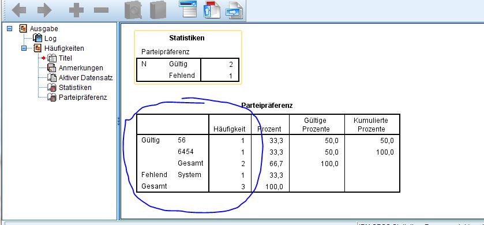Click the plus expand toolbar icon
The width and height of the screenshot is (484, 225).
[76, 10]
